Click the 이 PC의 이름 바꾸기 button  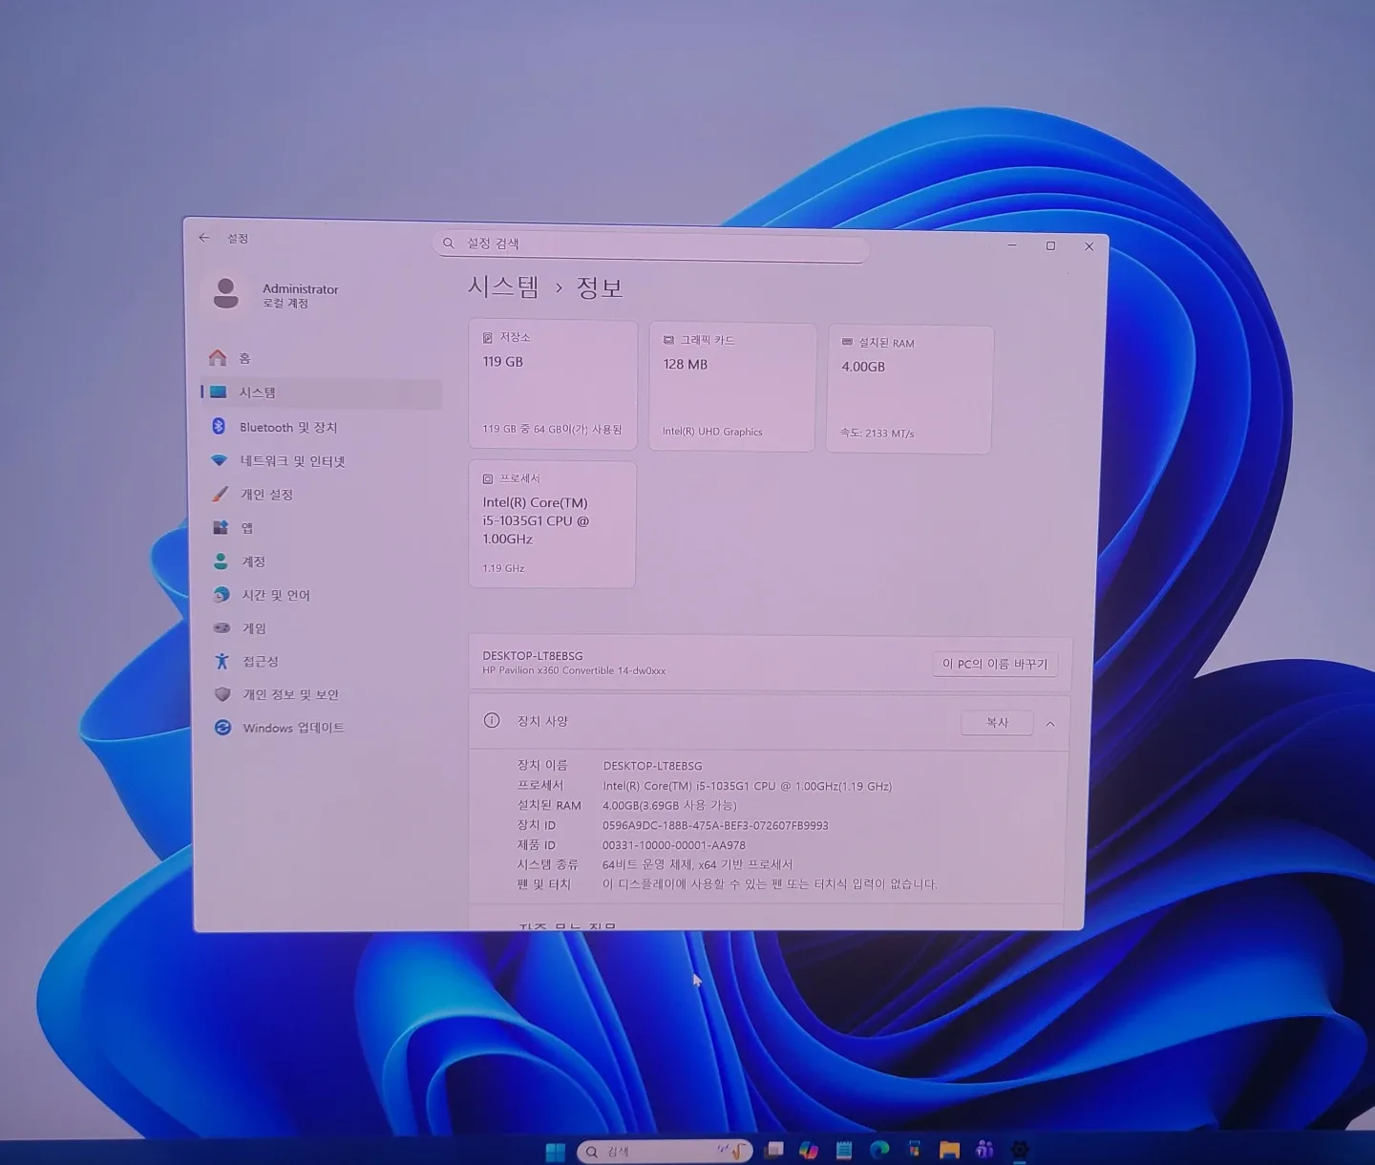pyautogui.click(x=994, y=664)
